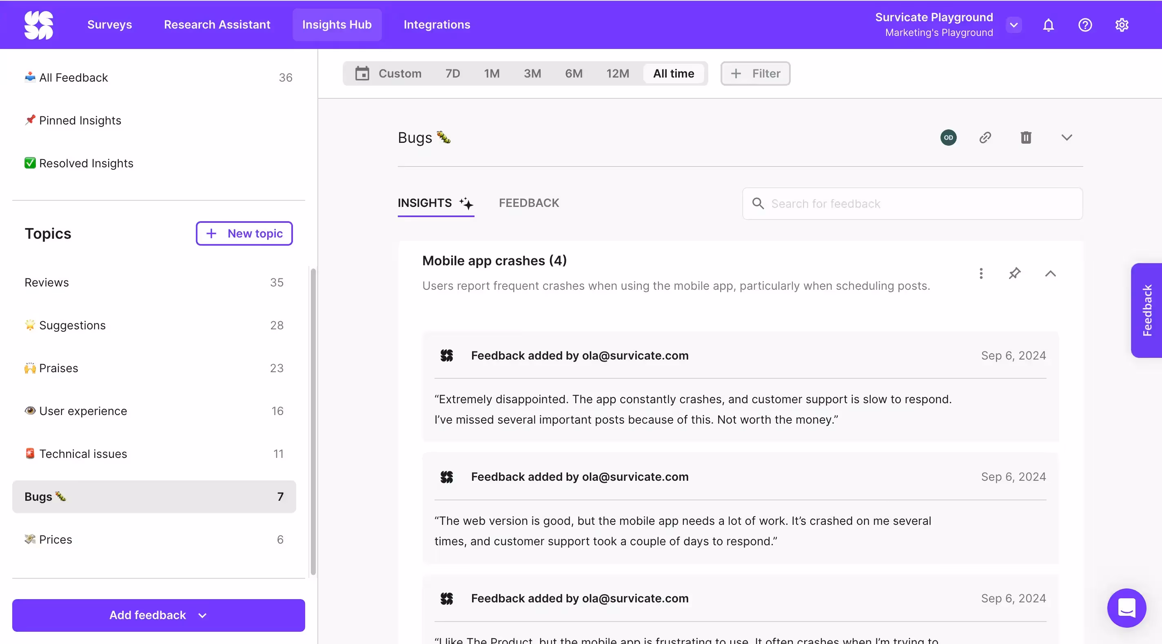Open the notifications bell
Image resolution: width=1162 pixels, height=644 pixels.
click(1048, 25)
